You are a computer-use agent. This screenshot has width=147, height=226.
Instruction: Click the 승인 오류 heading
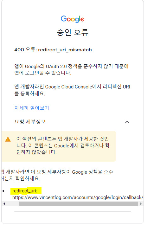[73, 32]
